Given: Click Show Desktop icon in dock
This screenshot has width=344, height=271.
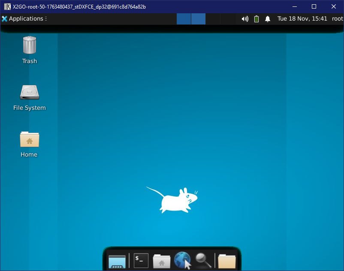Looking at the screenshot, I should [117, 261].
